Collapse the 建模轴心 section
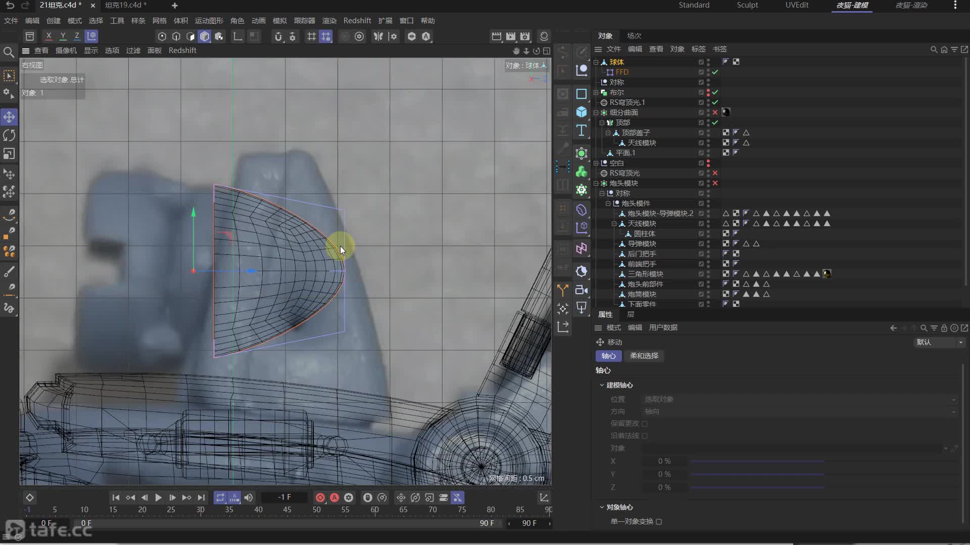This screenshot has height=545, width=970. click(602, 385)
